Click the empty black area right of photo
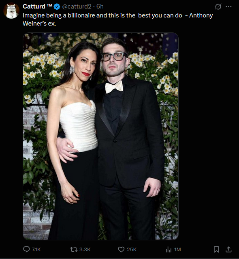239x259 pixels. coord(208,136)
